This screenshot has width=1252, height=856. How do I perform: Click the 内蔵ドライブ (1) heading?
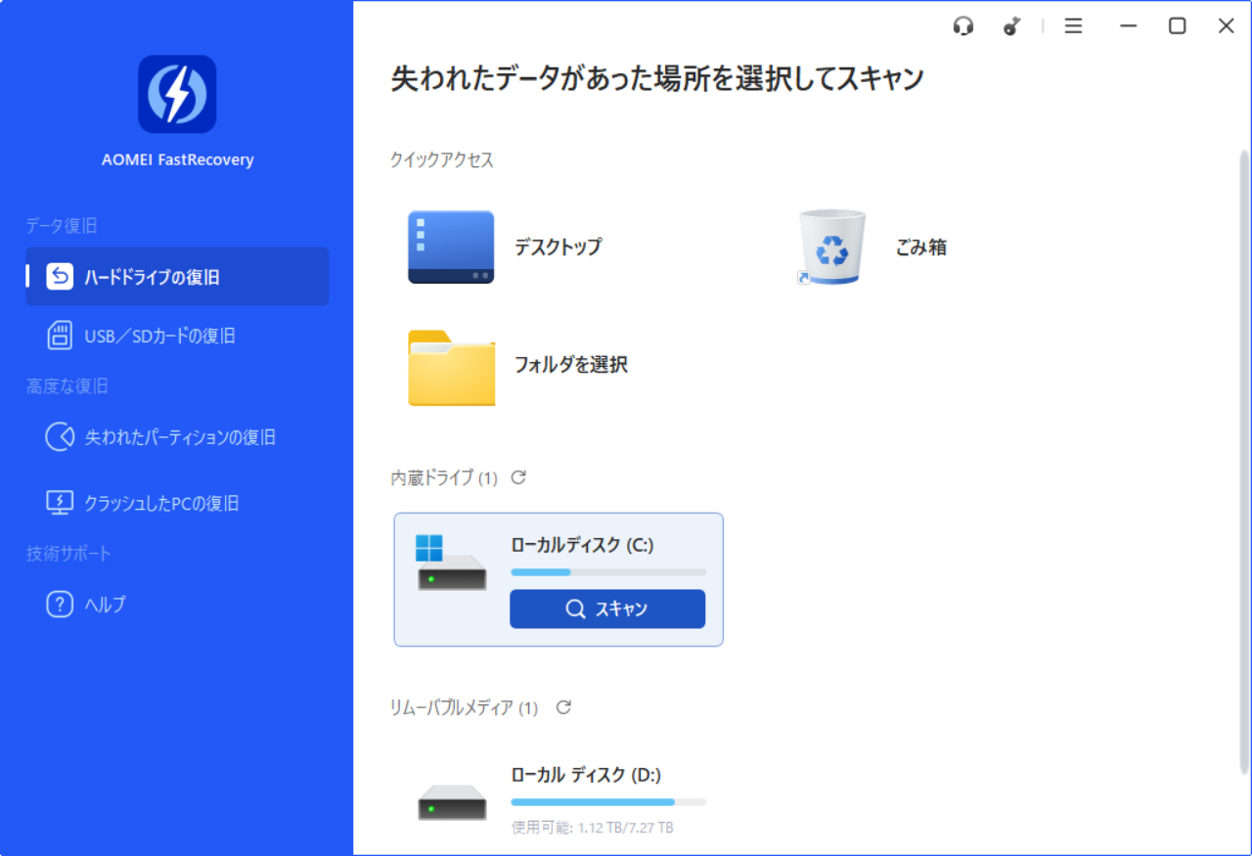click(444, 477)
